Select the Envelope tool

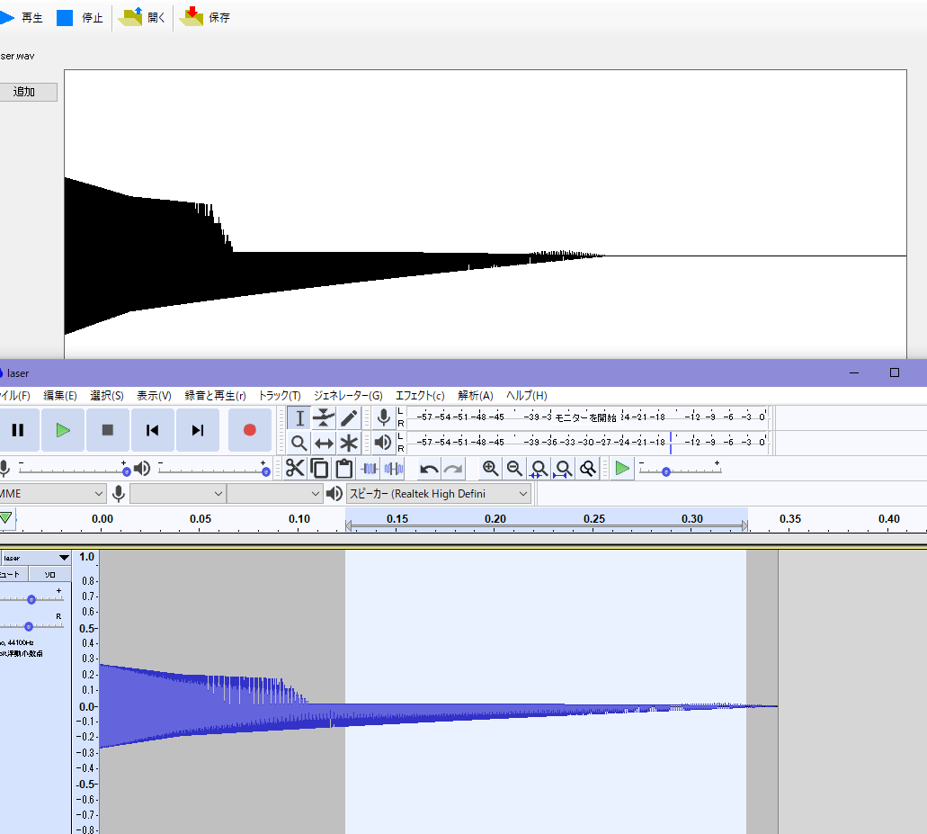(x=324, y=418)
